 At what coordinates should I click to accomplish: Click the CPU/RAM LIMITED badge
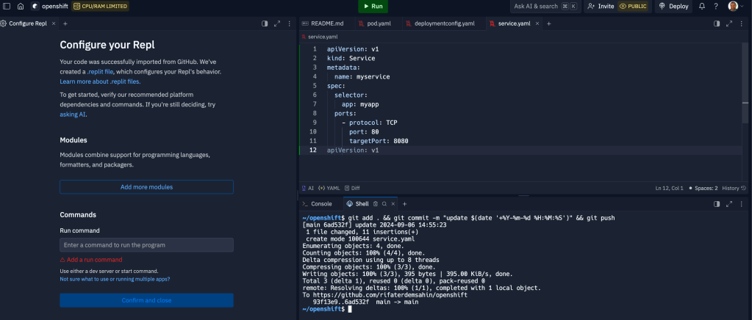point(100,6)
